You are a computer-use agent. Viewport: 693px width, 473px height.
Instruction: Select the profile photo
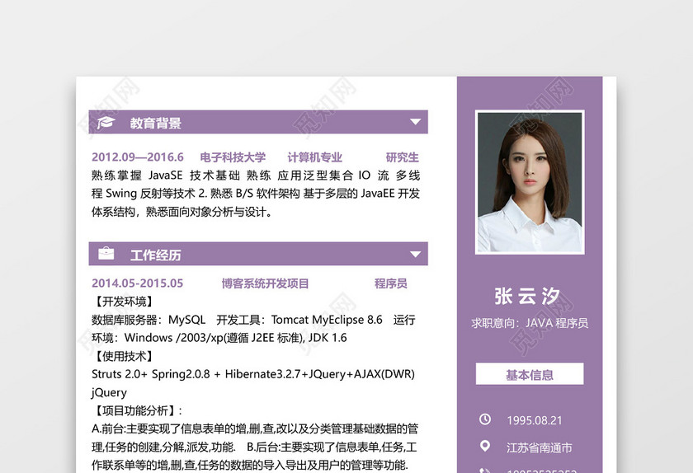tap(530, 182)
